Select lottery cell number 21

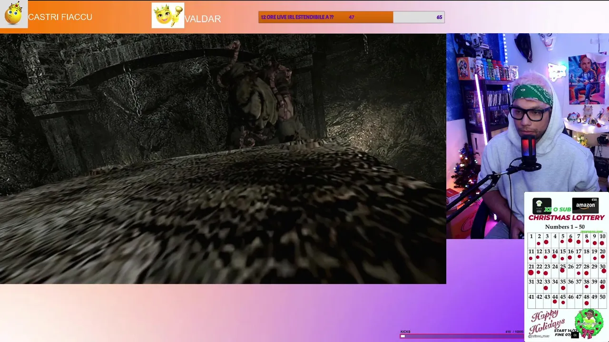click(531, 270)
